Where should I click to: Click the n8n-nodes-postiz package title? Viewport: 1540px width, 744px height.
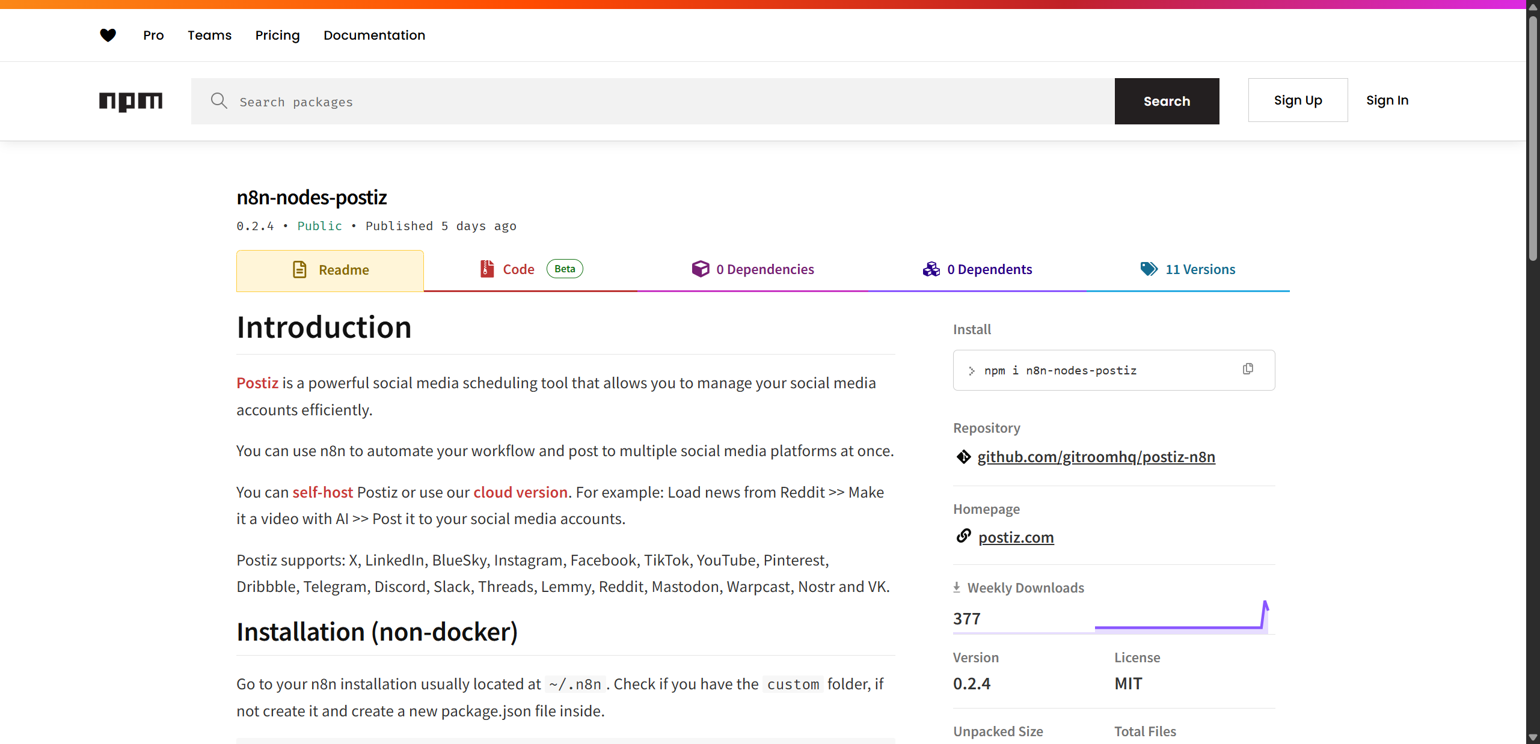311,197
